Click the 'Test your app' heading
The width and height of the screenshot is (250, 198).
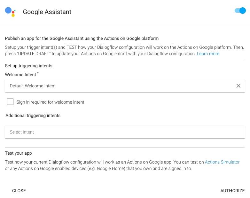click(x=18, y=153)
